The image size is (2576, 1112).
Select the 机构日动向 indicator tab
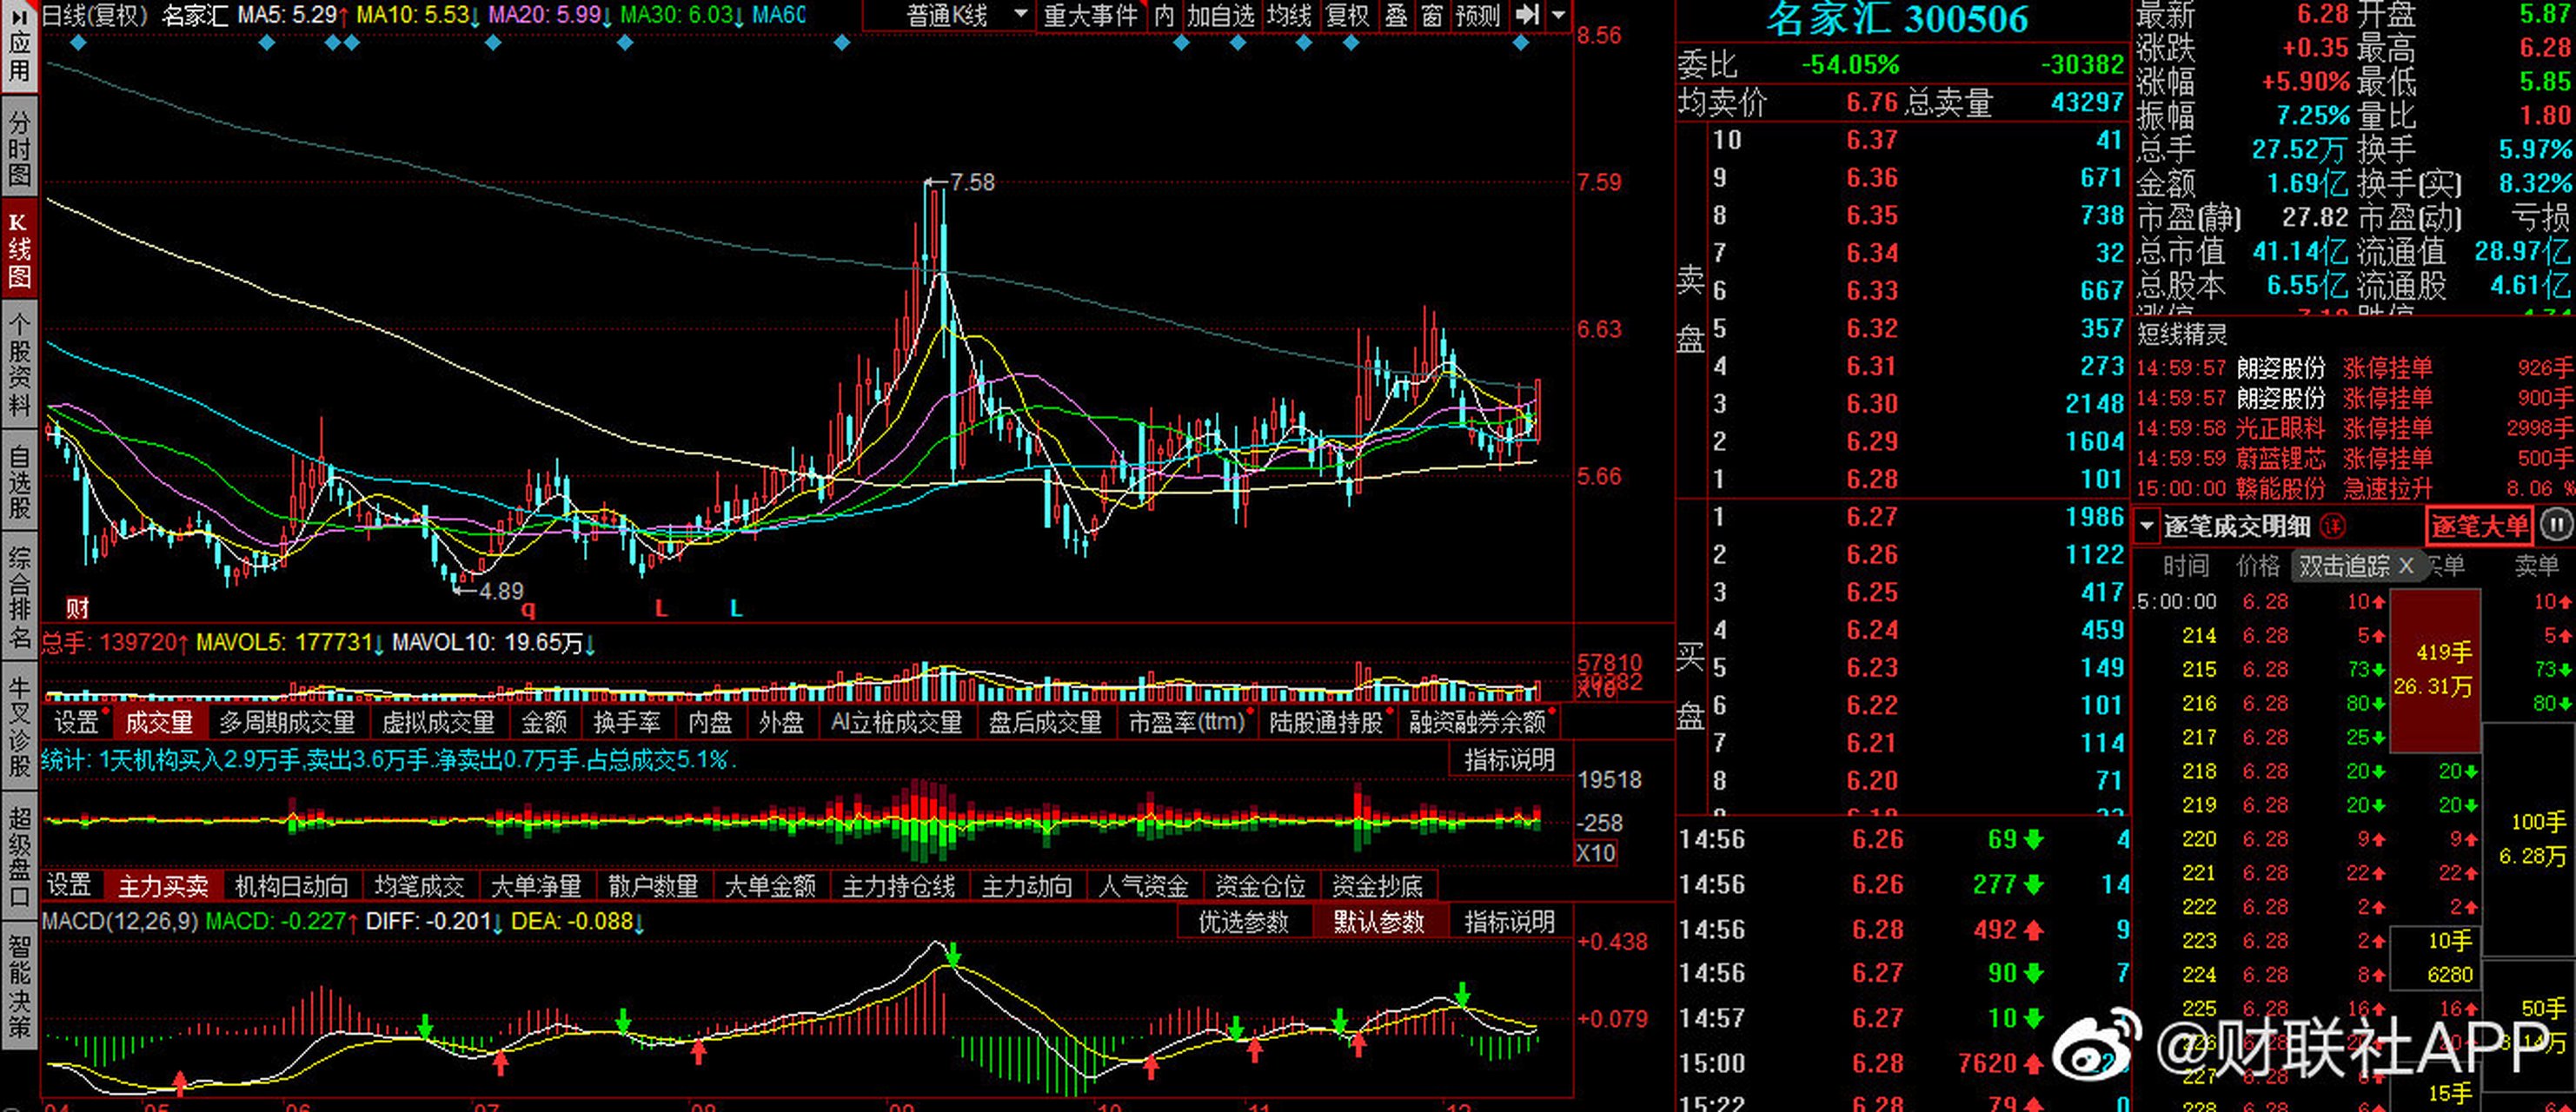291,886
